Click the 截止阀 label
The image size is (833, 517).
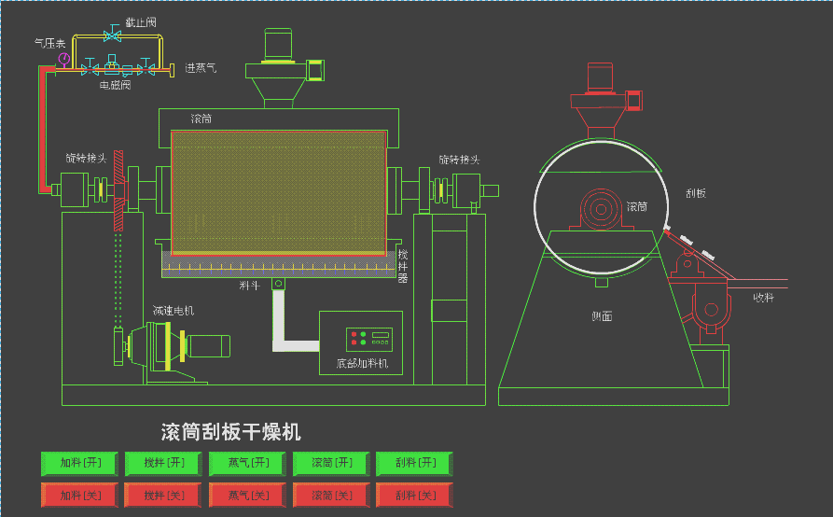click(141, 22)
